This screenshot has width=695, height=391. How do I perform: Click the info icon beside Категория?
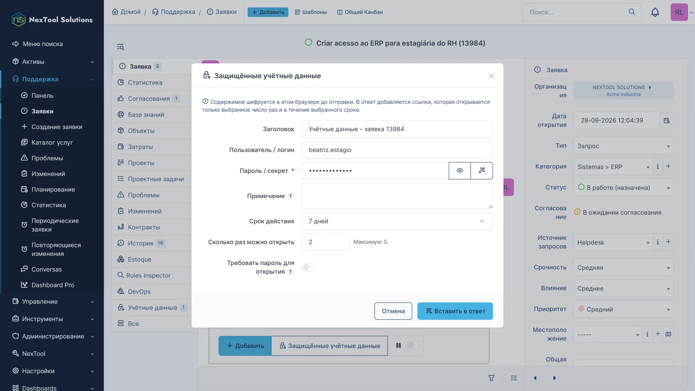[658, 166]
